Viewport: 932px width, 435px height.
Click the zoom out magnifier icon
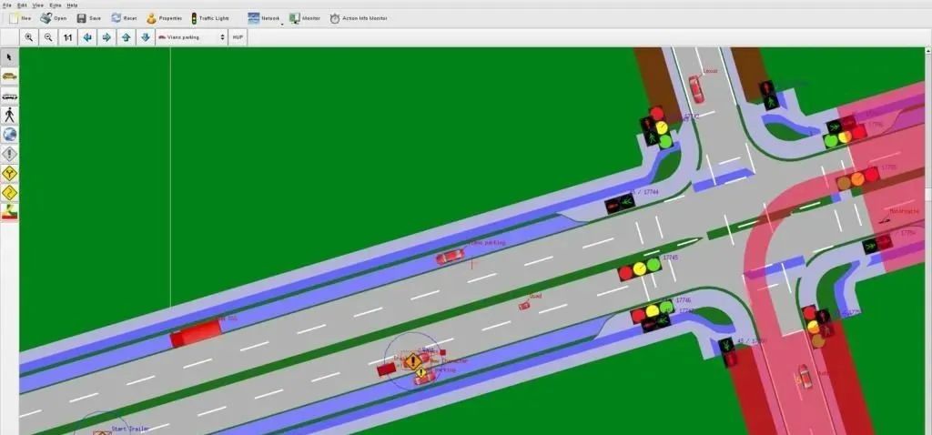[x=48, y=37]
